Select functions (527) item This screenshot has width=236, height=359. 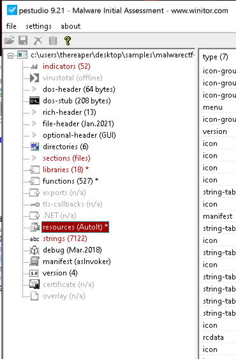(71, 181)
